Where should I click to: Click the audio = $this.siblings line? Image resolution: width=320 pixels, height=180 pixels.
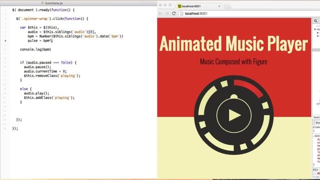[62, 32]
